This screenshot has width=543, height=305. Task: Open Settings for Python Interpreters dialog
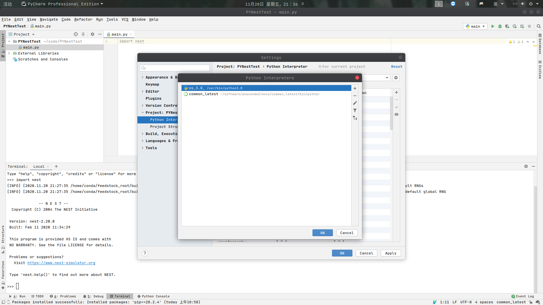coord(396,78)
